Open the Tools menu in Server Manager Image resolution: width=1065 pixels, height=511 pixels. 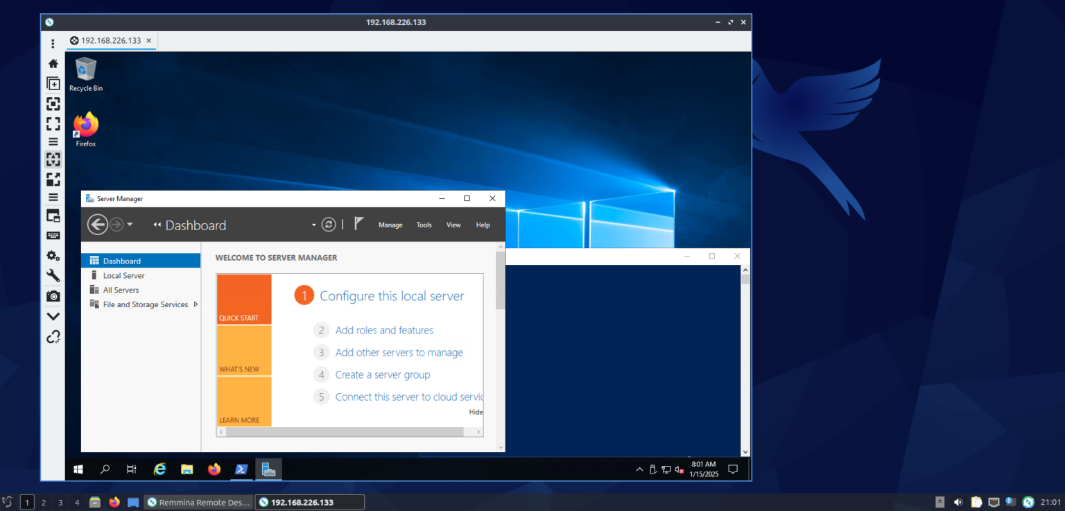[x=424, y=225]
